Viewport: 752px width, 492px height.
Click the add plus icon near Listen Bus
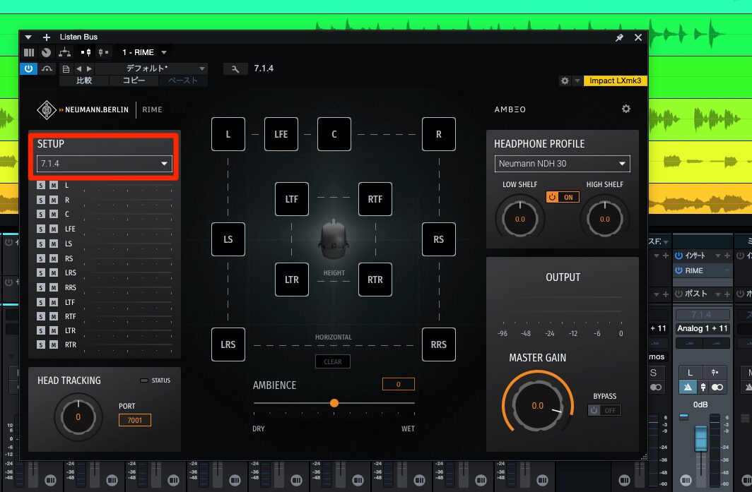click(47, 37)
